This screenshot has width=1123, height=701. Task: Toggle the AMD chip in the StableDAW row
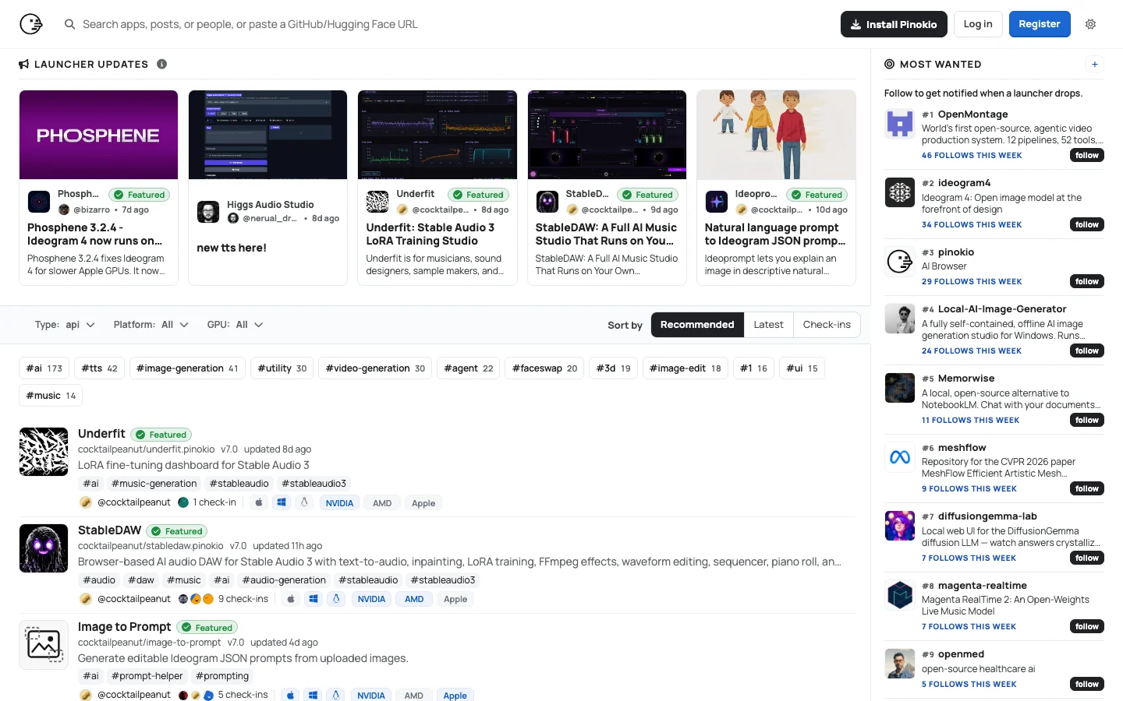[414, 599]
